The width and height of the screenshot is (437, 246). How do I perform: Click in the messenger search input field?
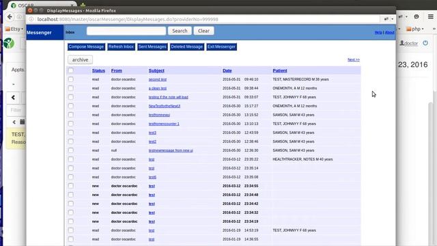126,31
